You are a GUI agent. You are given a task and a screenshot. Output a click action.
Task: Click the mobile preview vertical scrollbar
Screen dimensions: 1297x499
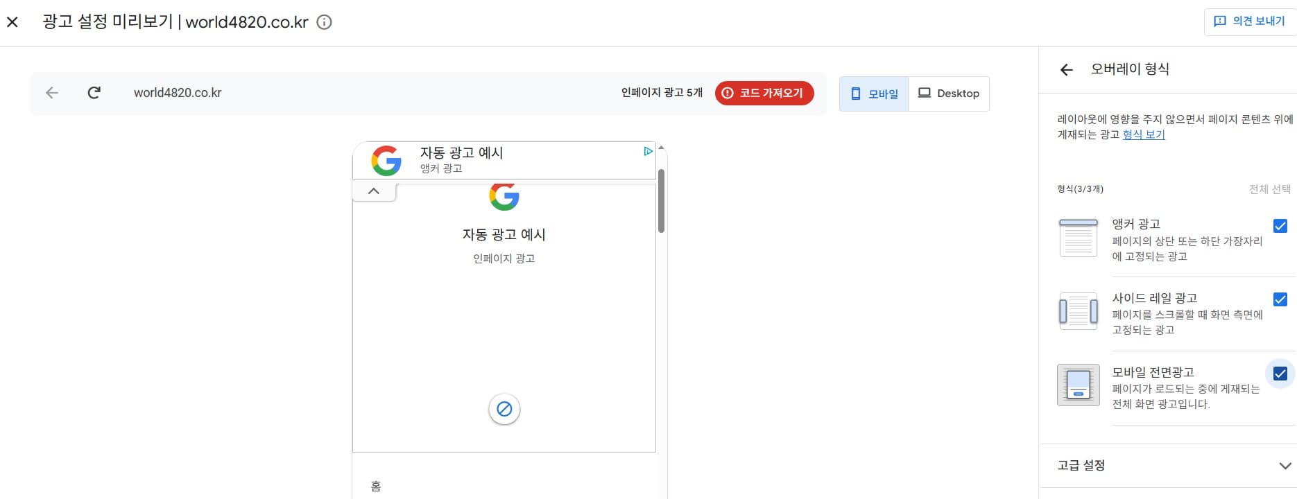tap(661, 201)
